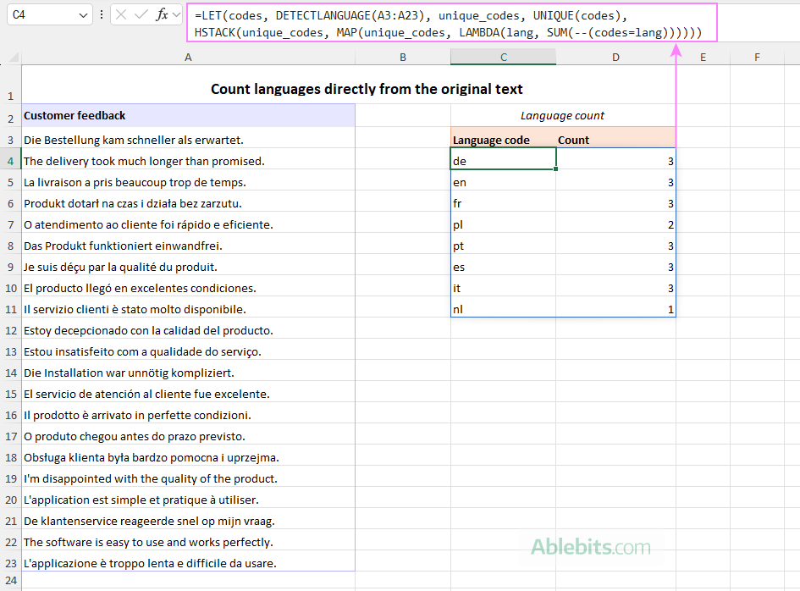Click the 'Language count' heading cell
800x591 pixels.
pos(563,115)
